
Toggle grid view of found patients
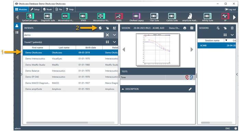[x=107, y=42]
